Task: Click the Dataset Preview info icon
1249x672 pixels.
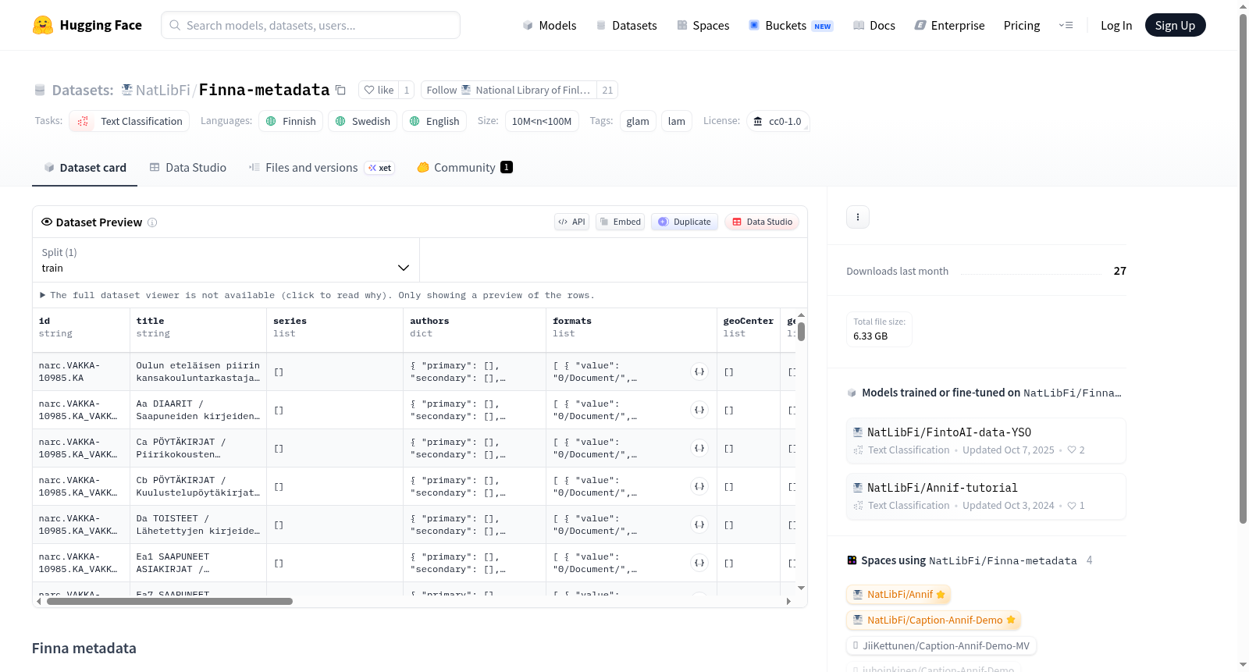Action: [152, 222]
